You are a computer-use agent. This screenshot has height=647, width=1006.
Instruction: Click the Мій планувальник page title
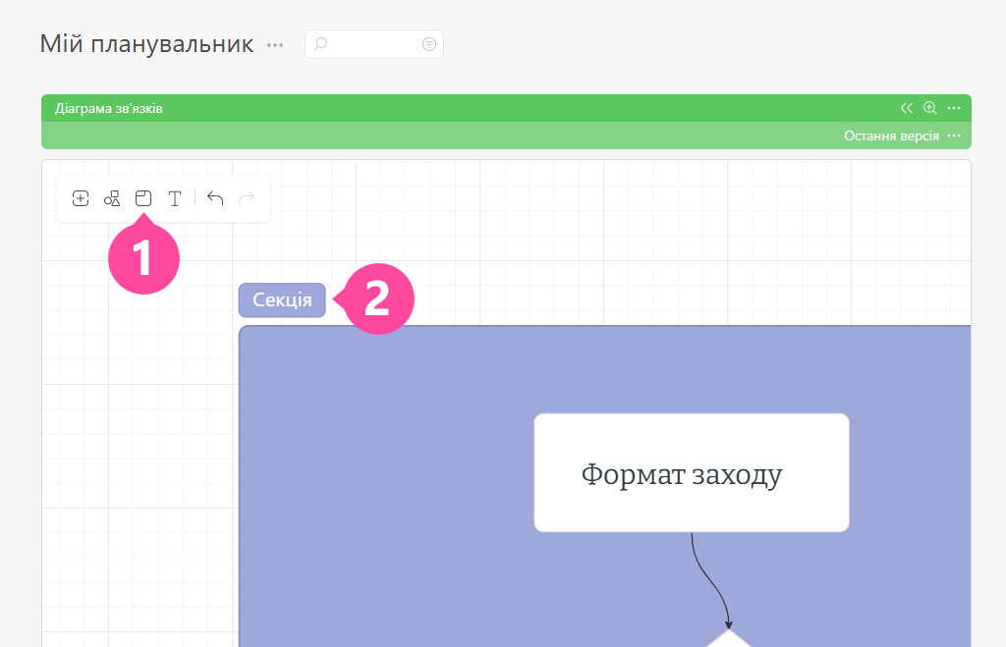(x=146, y=44)
